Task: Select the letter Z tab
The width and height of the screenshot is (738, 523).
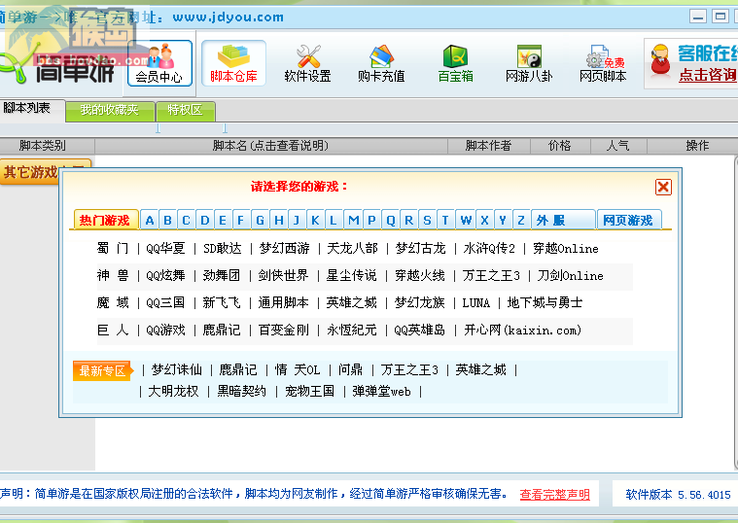Action: pyautogui.click(x=521, y=220)
